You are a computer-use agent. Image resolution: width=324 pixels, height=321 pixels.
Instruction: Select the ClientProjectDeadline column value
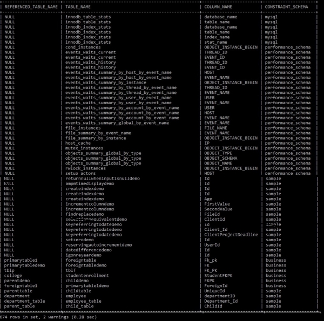[231, 235]
